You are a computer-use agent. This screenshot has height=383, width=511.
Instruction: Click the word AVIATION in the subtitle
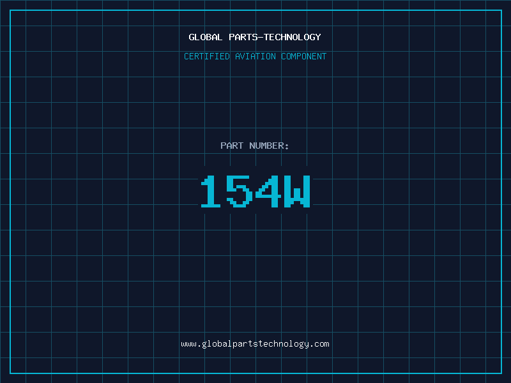256,56
